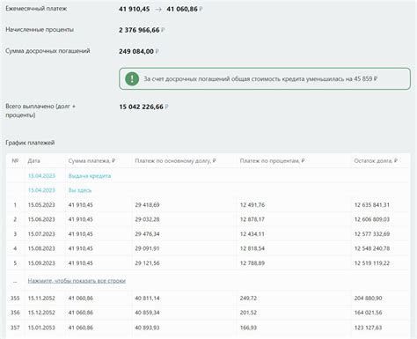
Task: Click 'Всего выплачено (долг + проценты)' label
Action: click(40, 111)
